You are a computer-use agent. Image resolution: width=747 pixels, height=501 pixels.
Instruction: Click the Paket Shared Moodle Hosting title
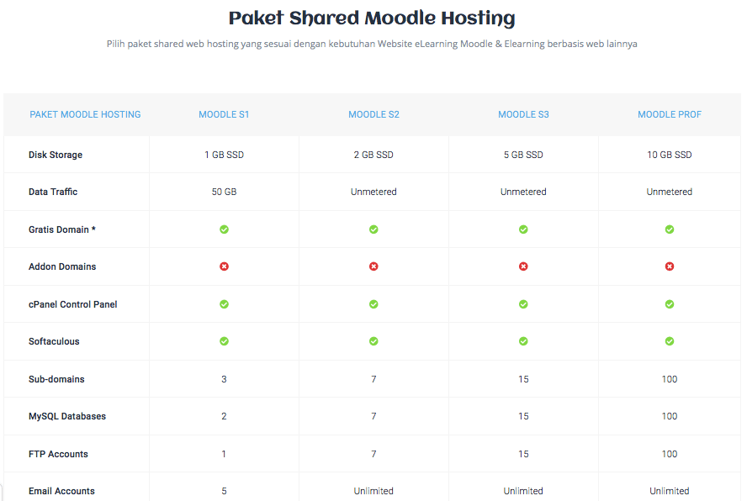tap(371, 18)
